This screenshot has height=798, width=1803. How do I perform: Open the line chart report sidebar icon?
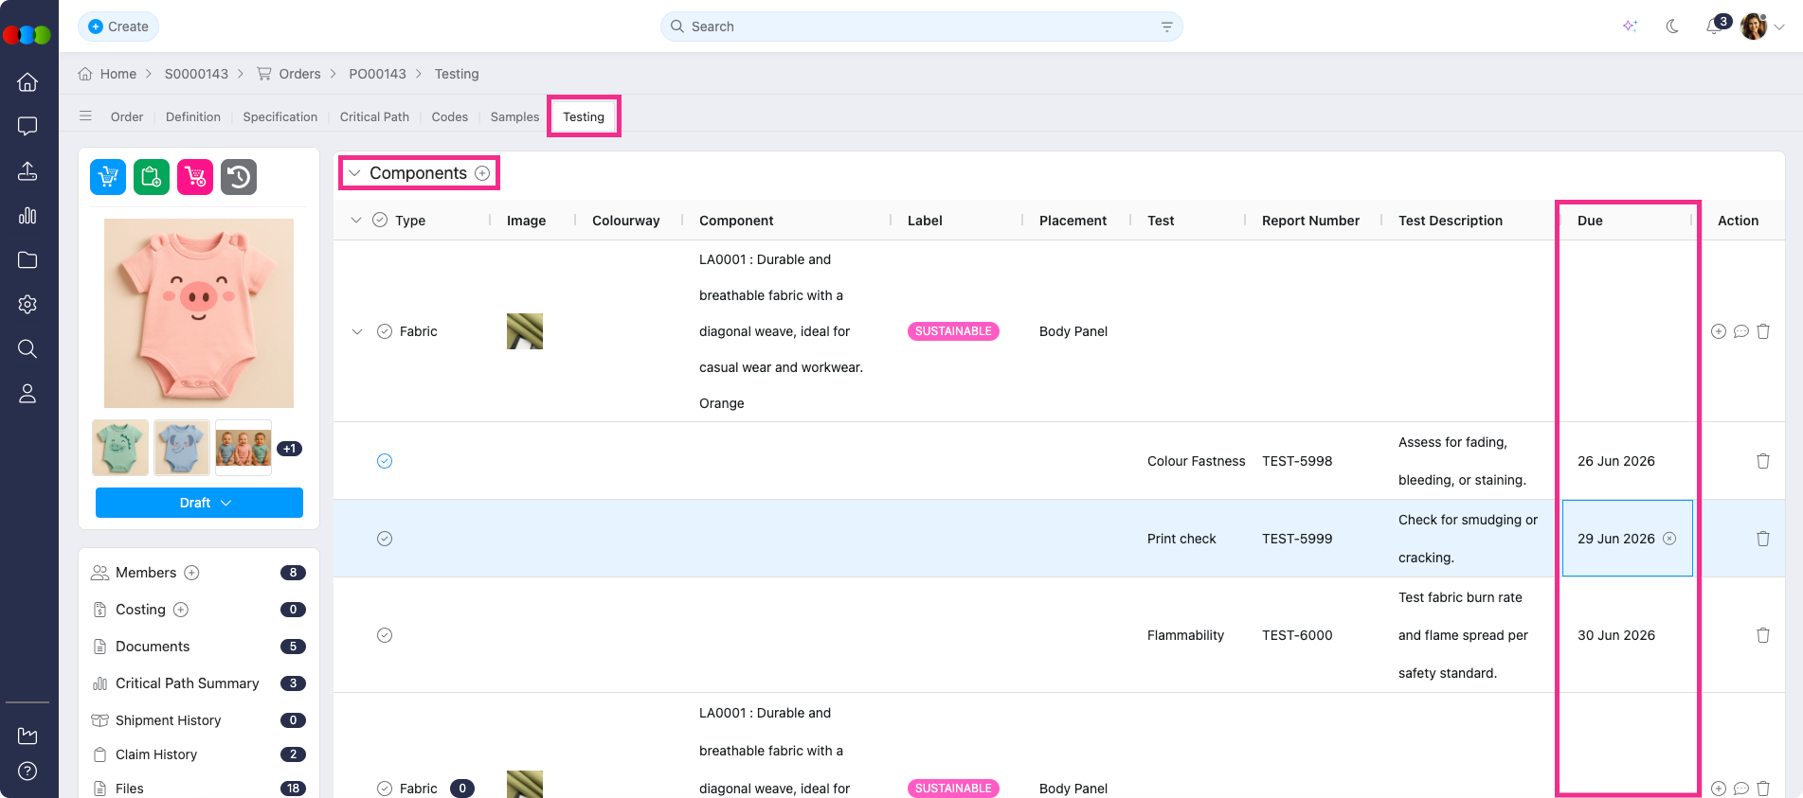(x=27, y=736)
